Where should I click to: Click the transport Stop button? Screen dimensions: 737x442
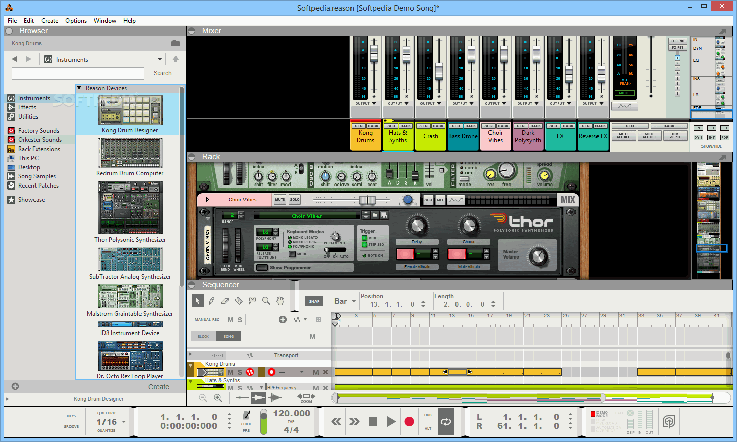(x=373, y=422)
